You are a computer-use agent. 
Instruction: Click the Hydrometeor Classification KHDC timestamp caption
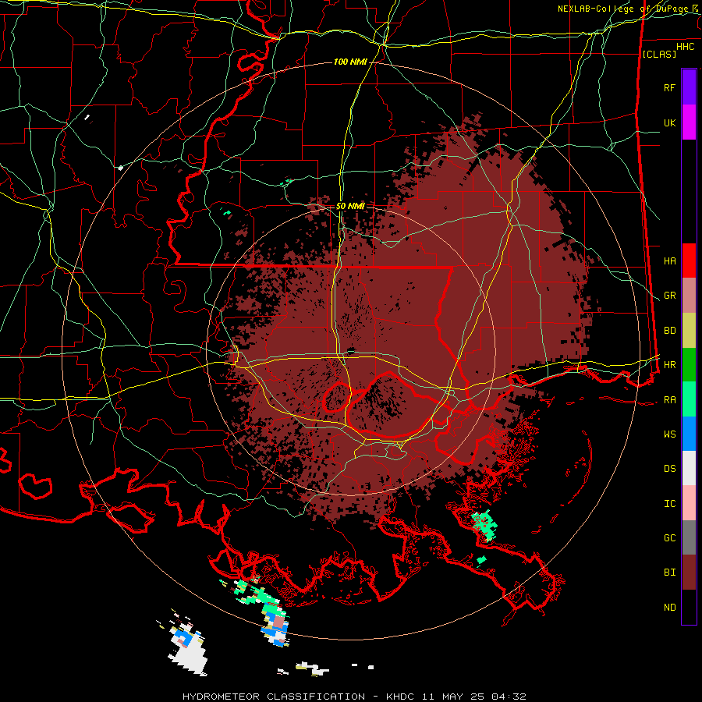pyautogui.click(x=354, y=697)
